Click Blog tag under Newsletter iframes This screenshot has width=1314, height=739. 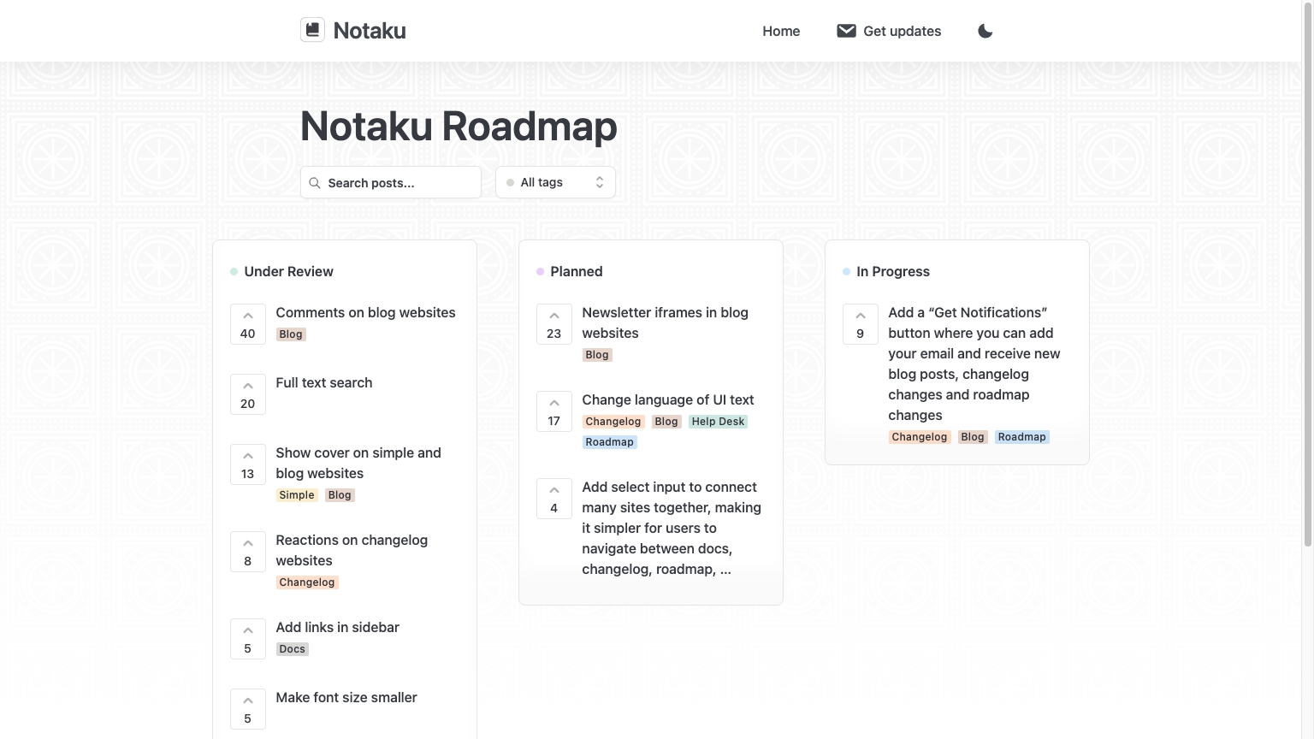(597, 355)
